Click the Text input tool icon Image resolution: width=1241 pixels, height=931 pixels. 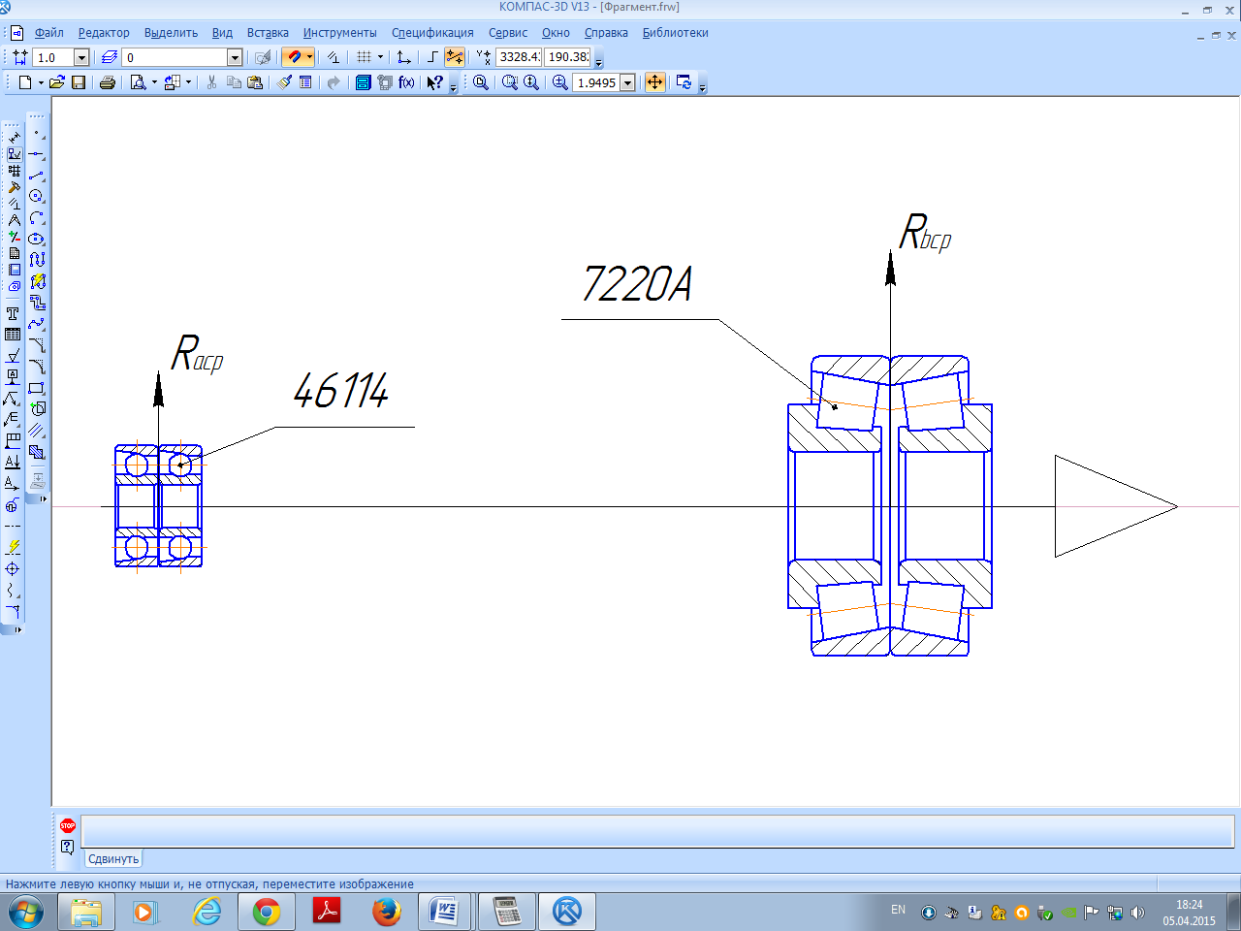click(x=13, y=313)
